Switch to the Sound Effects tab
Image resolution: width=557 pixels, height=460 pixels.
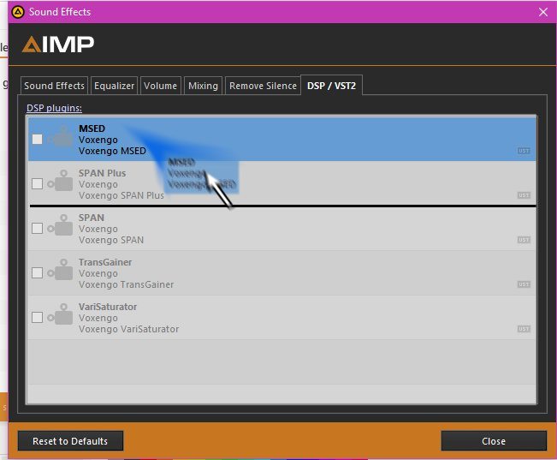[x=55, y=86]
